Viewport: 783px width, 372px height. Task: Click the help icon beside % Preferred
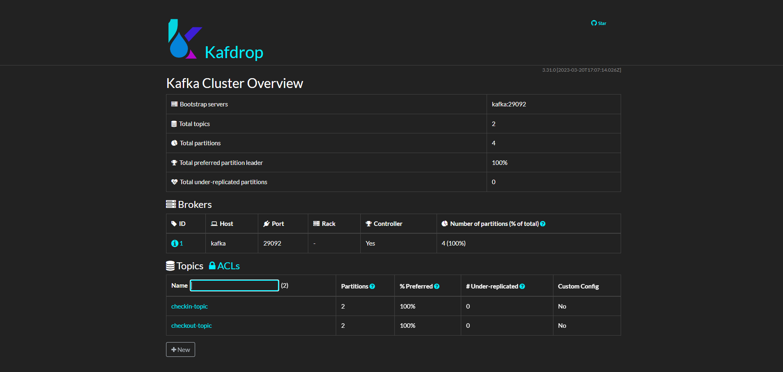pos(437,286)
